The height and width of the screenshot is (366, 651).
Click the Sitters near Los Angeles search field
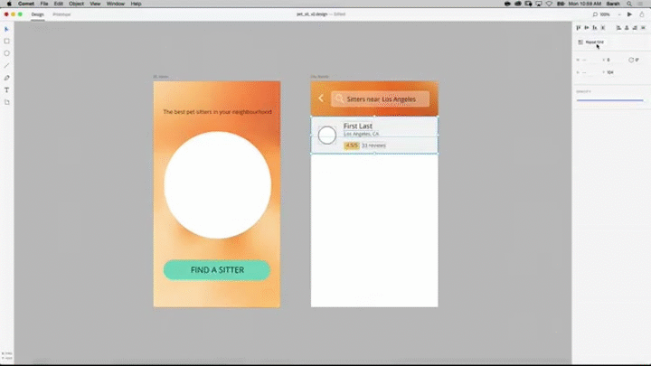pyautogui.click(x=380, y=99)
